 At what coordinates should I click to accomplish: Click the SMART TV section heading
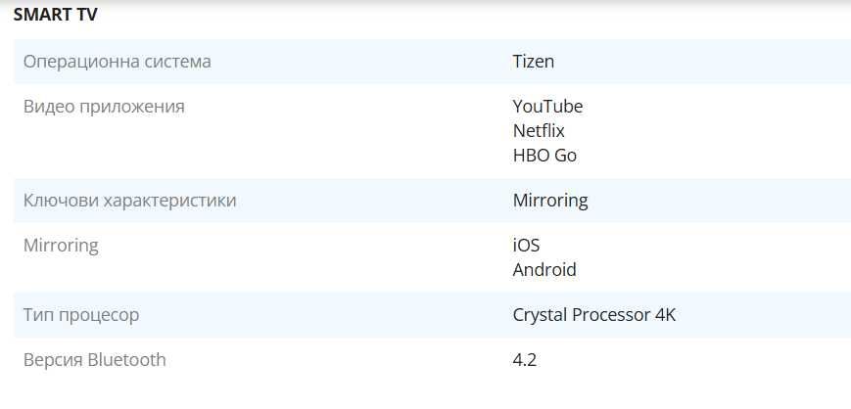pyautogui.click(x=56, y=15)
